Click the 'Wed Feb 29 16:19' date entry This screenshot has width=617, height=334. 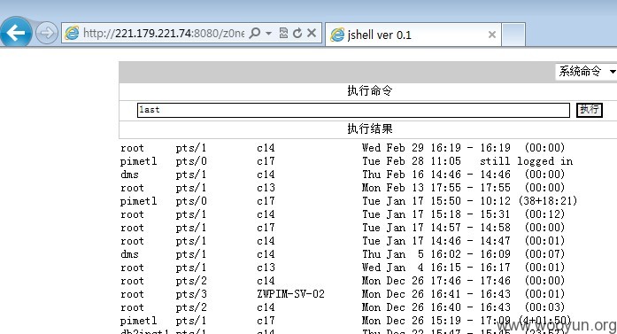coord(412,148)
